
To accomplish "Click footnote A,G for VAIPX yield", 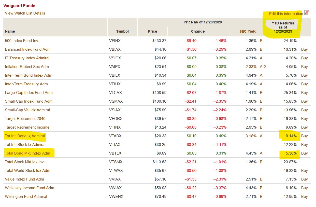I will tap(263, 67).
